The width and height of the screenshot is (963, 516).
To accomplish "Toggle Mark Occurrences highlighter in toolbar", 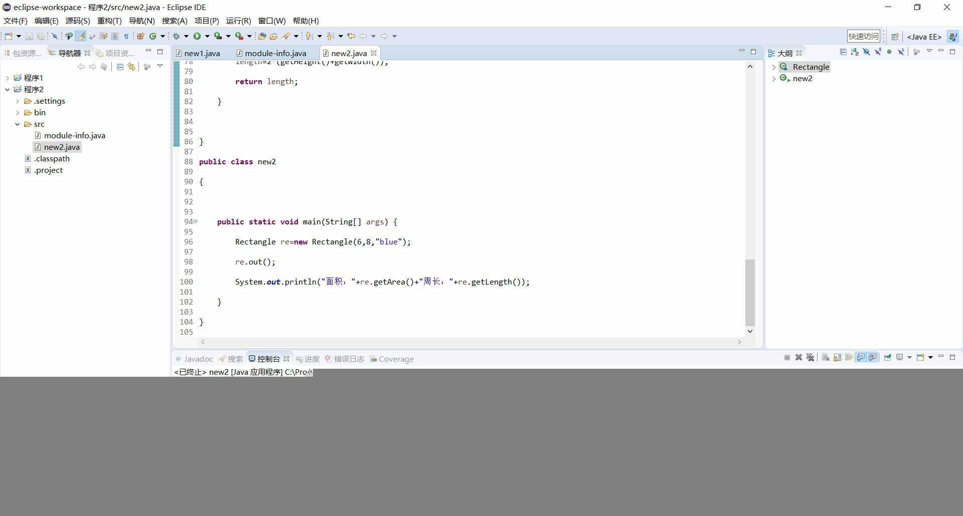I will (x=80, y=36).
